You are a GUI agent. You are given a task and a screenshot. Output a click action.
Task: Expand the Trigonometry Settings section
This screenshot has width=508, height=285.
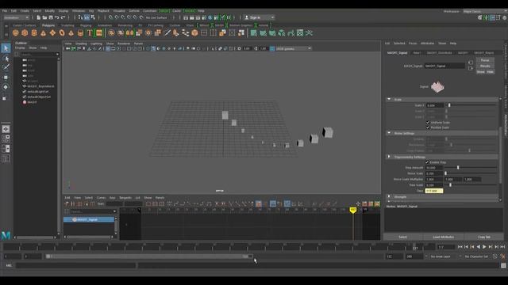389,157
